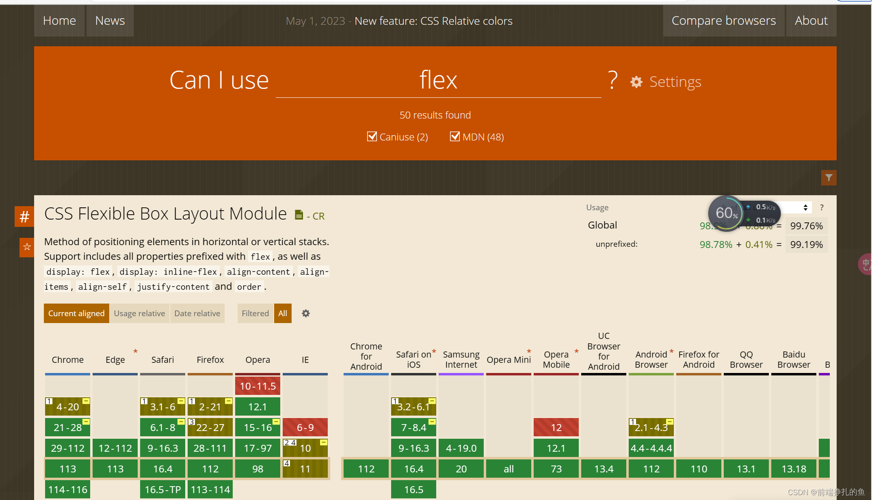This screenshot has width=872, height=500.
Task: Click the note flag on Chrome 4-20
Action: coord(86,401)
